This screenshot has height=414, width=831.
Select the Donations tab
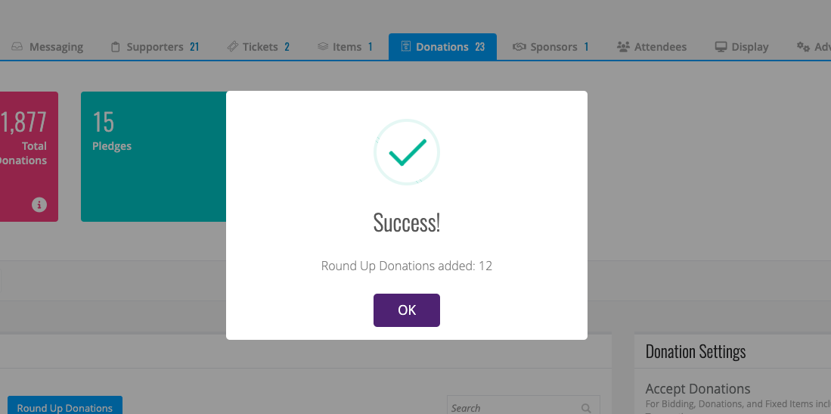coord(442,47)
